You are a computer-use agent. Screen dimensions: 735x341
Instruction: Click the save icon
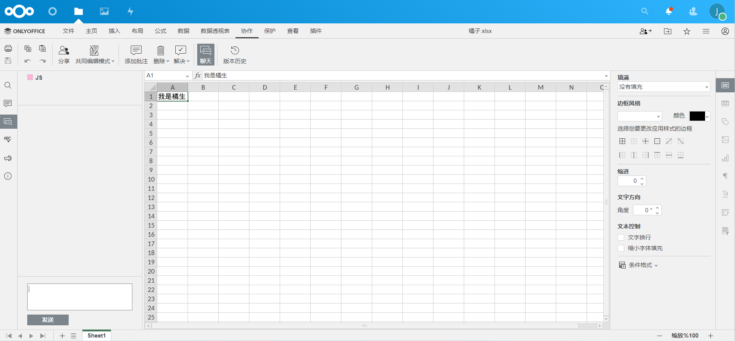coord(8,61)
